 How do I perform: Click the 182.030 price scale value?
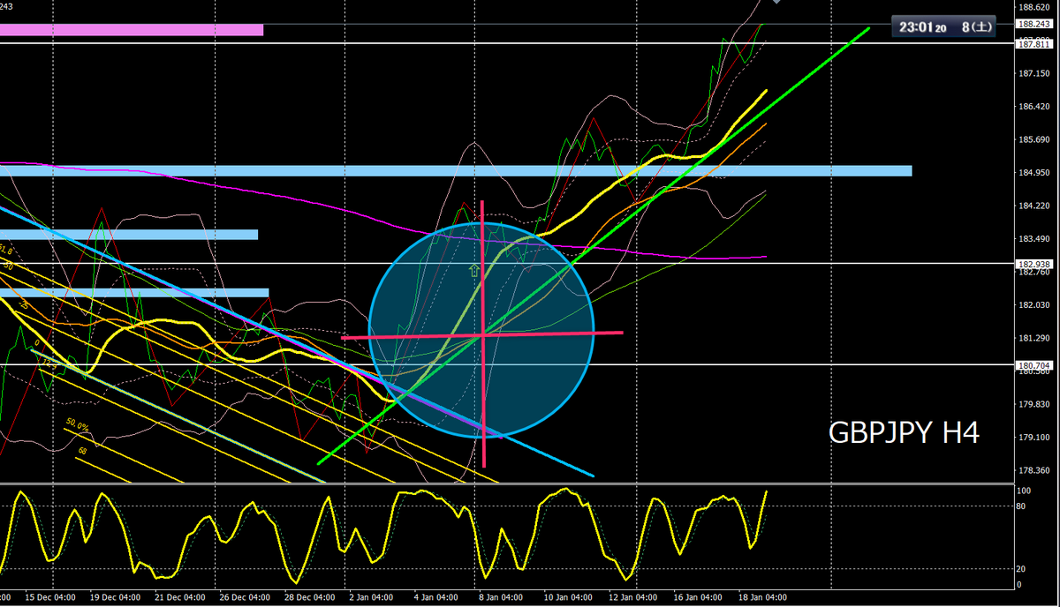1034,305
